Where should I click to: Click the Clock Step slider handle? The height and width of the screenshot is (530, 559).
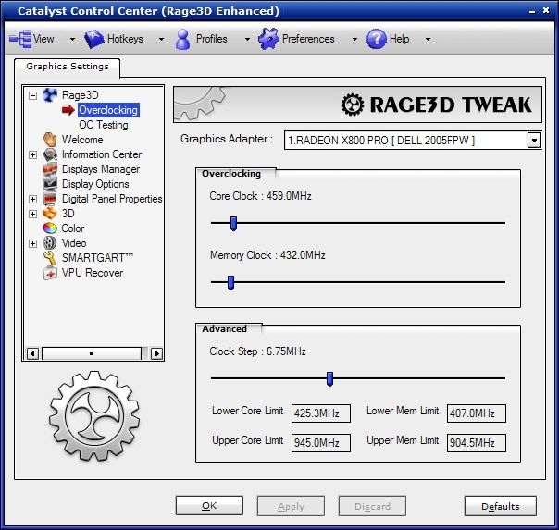(x=329, y=379)
